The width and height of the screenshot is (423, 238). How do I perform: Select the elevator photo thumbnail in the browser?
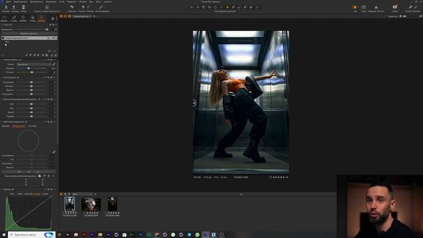[x=69, y=204]
